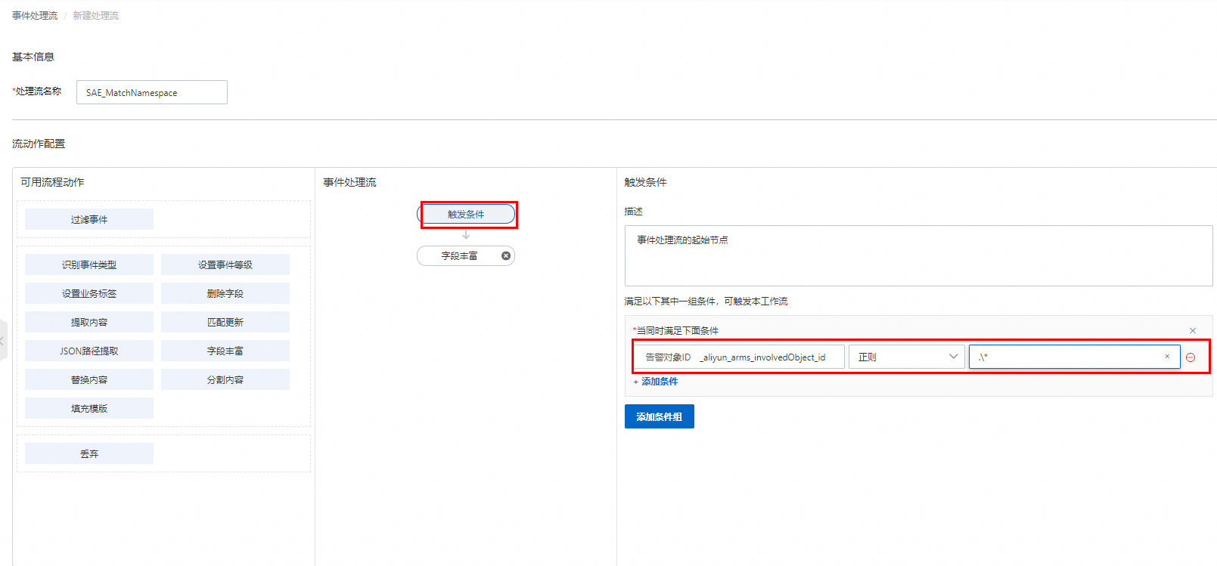Select the 触发条件 flow node

[x=466, y=215]
